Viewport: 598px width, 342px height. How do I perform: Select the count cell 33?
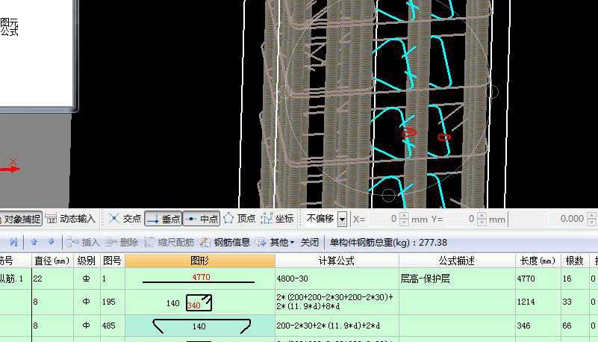(x=575, y=302)
